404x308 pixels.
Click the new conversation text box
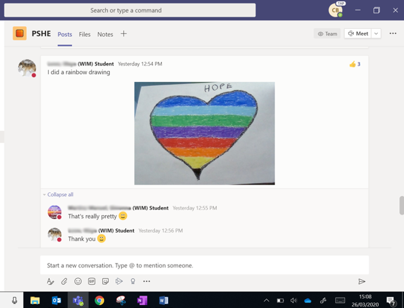click(205, 265)
